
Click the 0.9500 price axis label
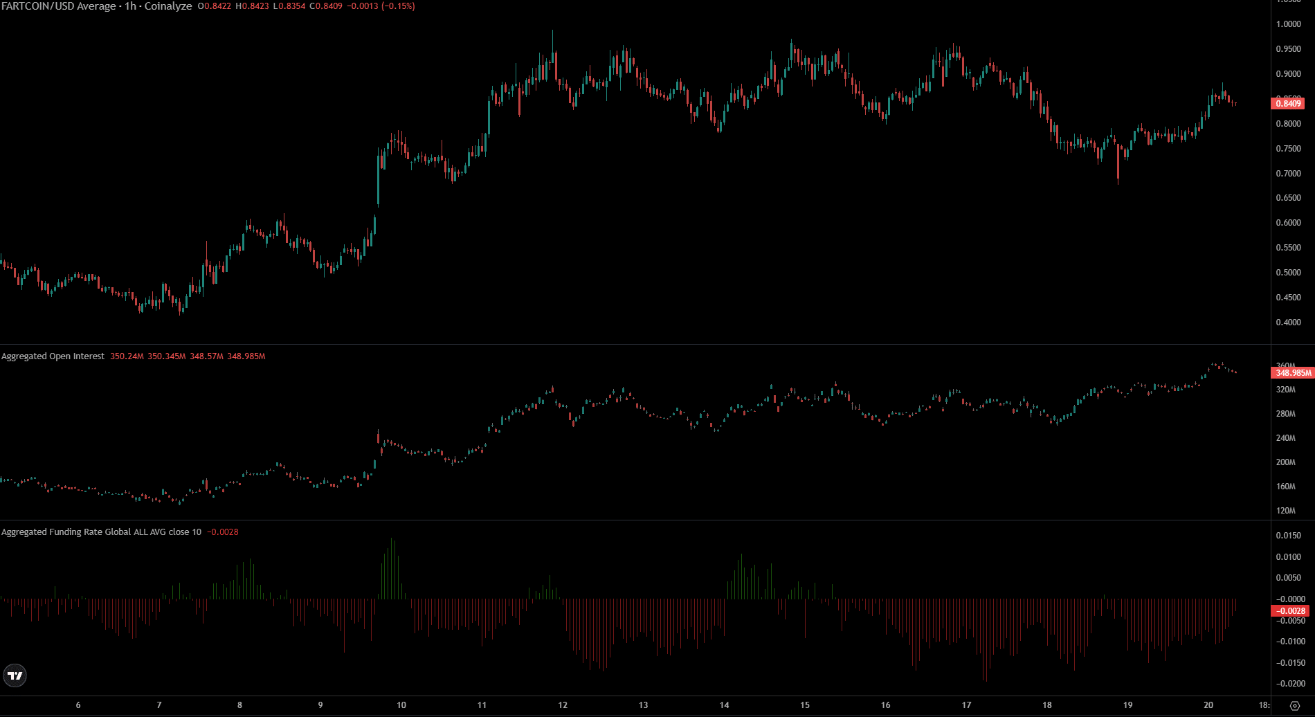coord(1288,49)
